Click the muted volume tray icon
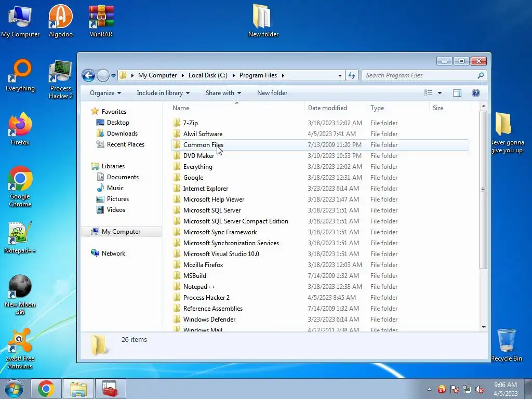The width and height of the screenshot is (532, 399). (x=480, y=390)
